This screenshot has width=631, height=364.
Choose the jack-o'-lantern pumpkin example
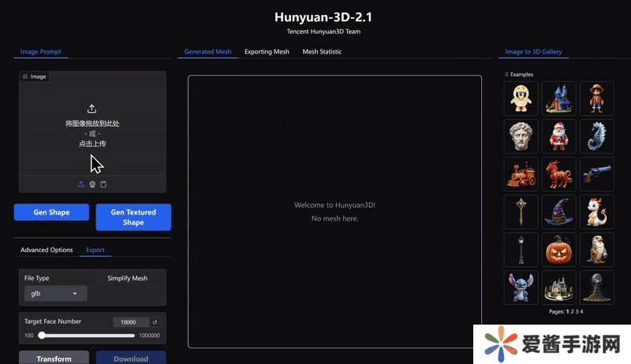[559, 250]
